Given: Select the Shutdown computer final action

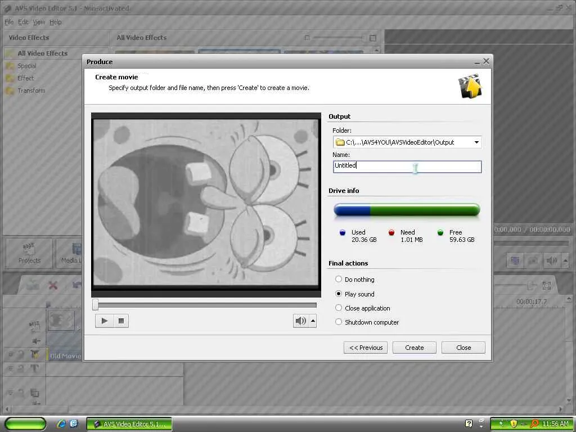Looking at the screenshot, I should coord(367,322).
